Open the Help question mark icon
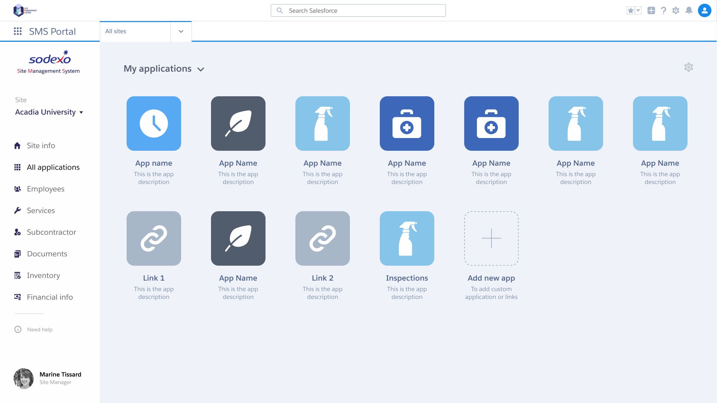 (x=664, y=10)
